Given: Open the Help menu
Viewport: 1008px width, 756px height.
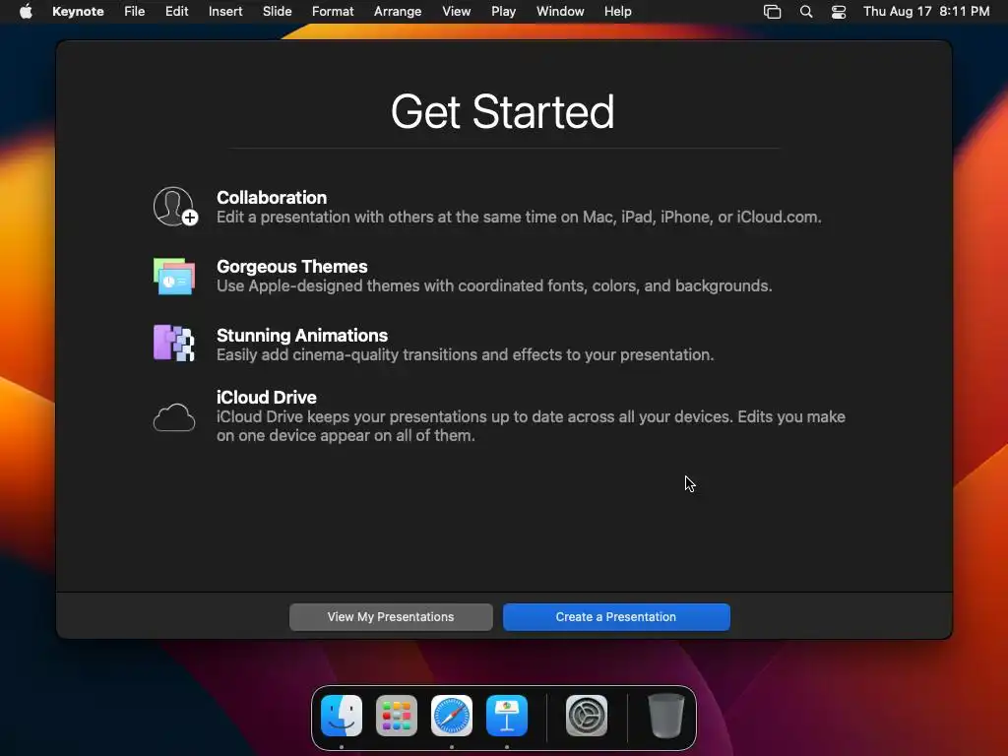Looking at the screenshot, I should click(x=618, y=12).
